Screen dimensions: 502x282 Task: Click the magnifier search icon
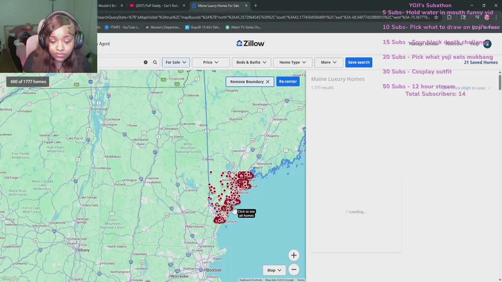click(x=155, y=62)
